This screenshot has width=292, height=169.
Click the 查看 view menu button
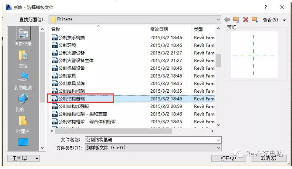[270, 20]
